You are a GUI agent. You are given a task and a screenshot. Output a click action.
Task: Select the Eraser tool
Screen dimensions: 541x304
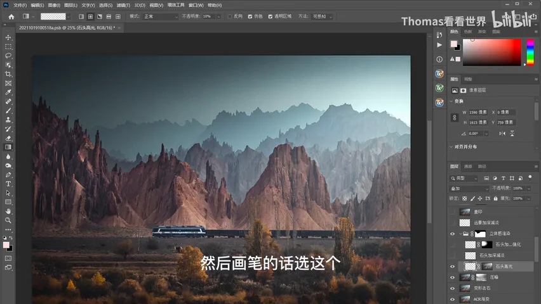(x=8, y=138)
